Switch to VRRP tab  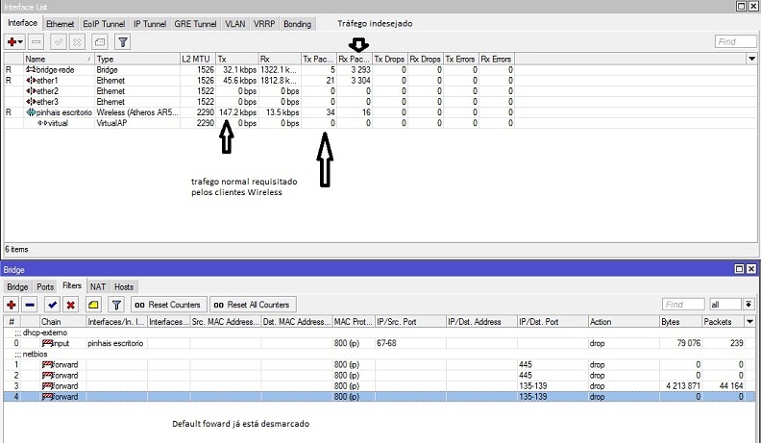264,24
